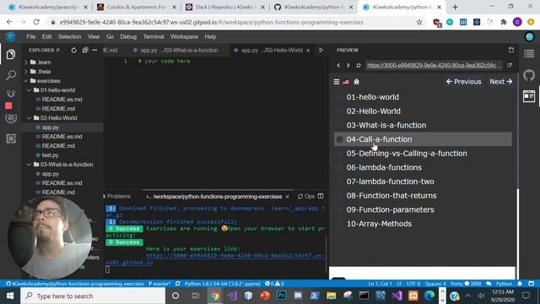The height and width of the screenshot is (304, 540).
Task: Click the Windows Start button
Action: click(x=10, y=296)
